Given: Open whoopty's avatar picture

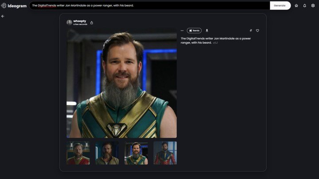Looking at the screenshot, I should pos(70,22).
